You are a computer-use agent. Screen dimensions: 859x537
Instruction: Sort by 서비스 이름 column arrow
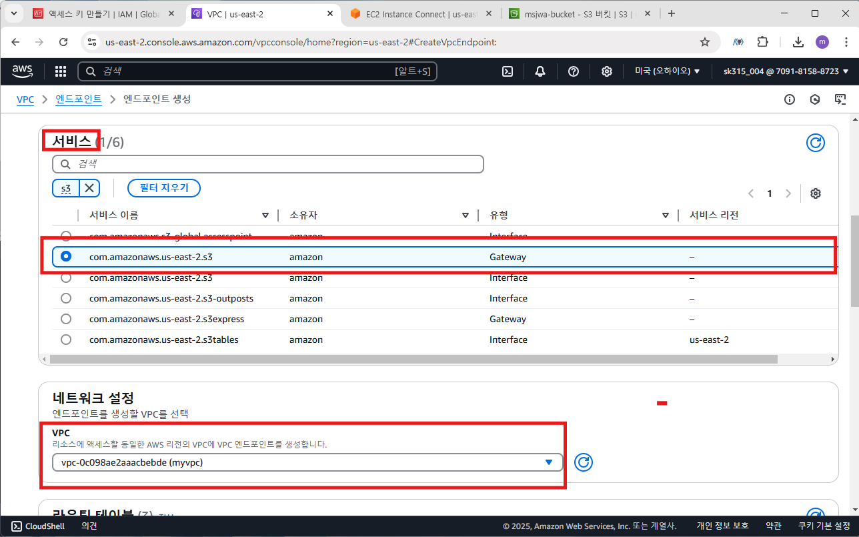tap(265, 215)
